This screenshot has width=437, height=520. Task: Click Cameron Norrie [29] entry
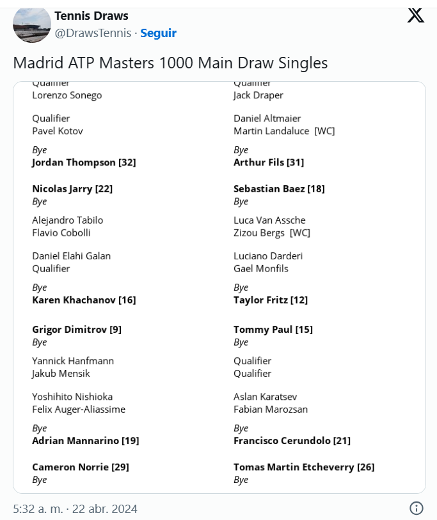coord(81,467)
